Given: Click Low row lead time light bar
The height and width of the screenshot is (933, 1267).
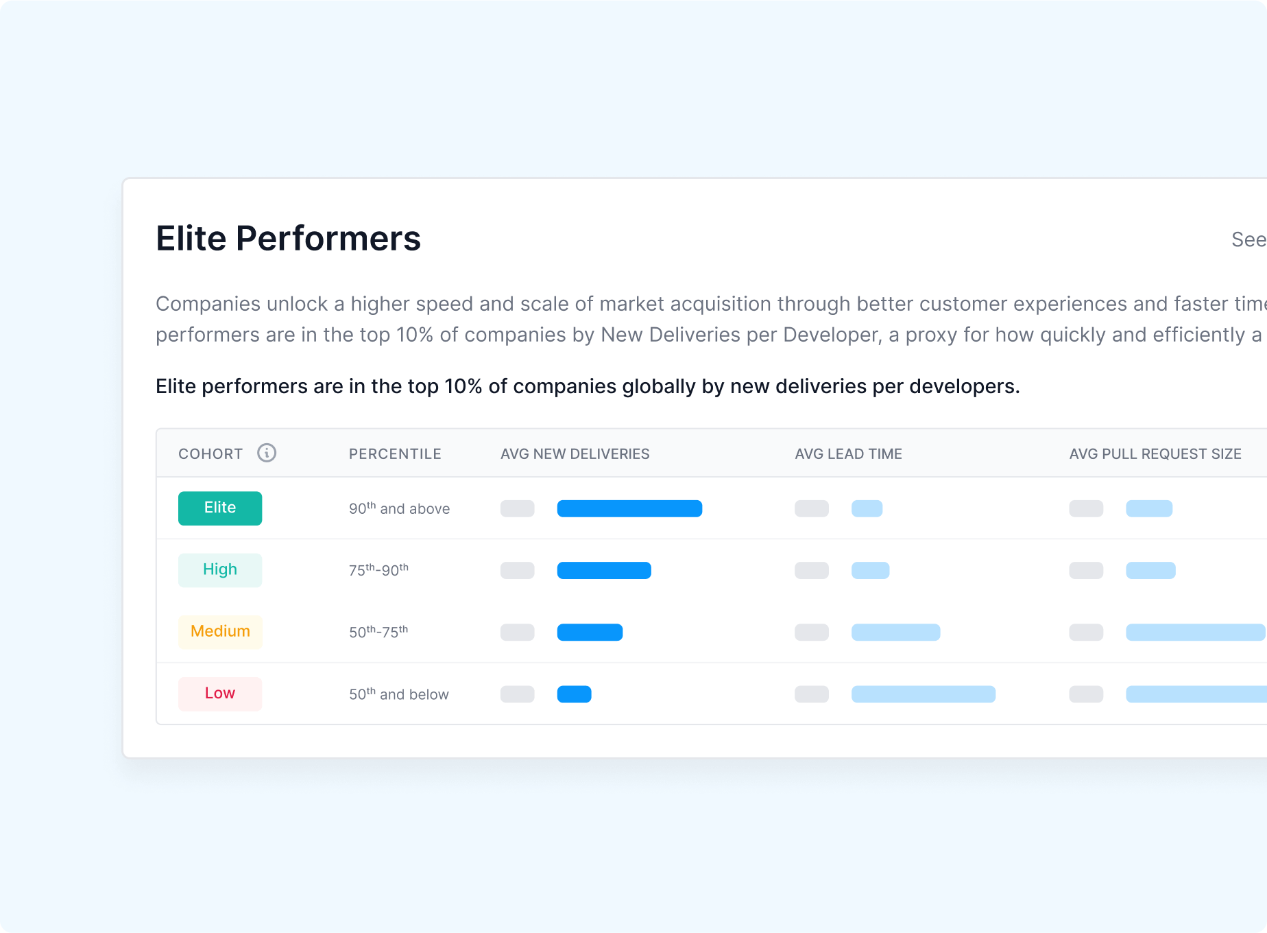Looking at the screenshot, I should [923, 694].
